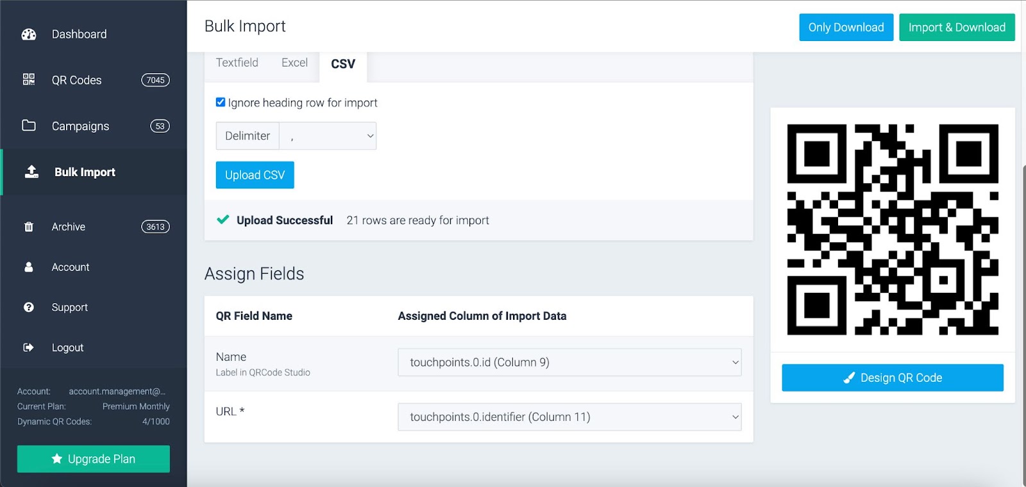
Task: Click the Upgrade Plan button
Action: [94, 459]
